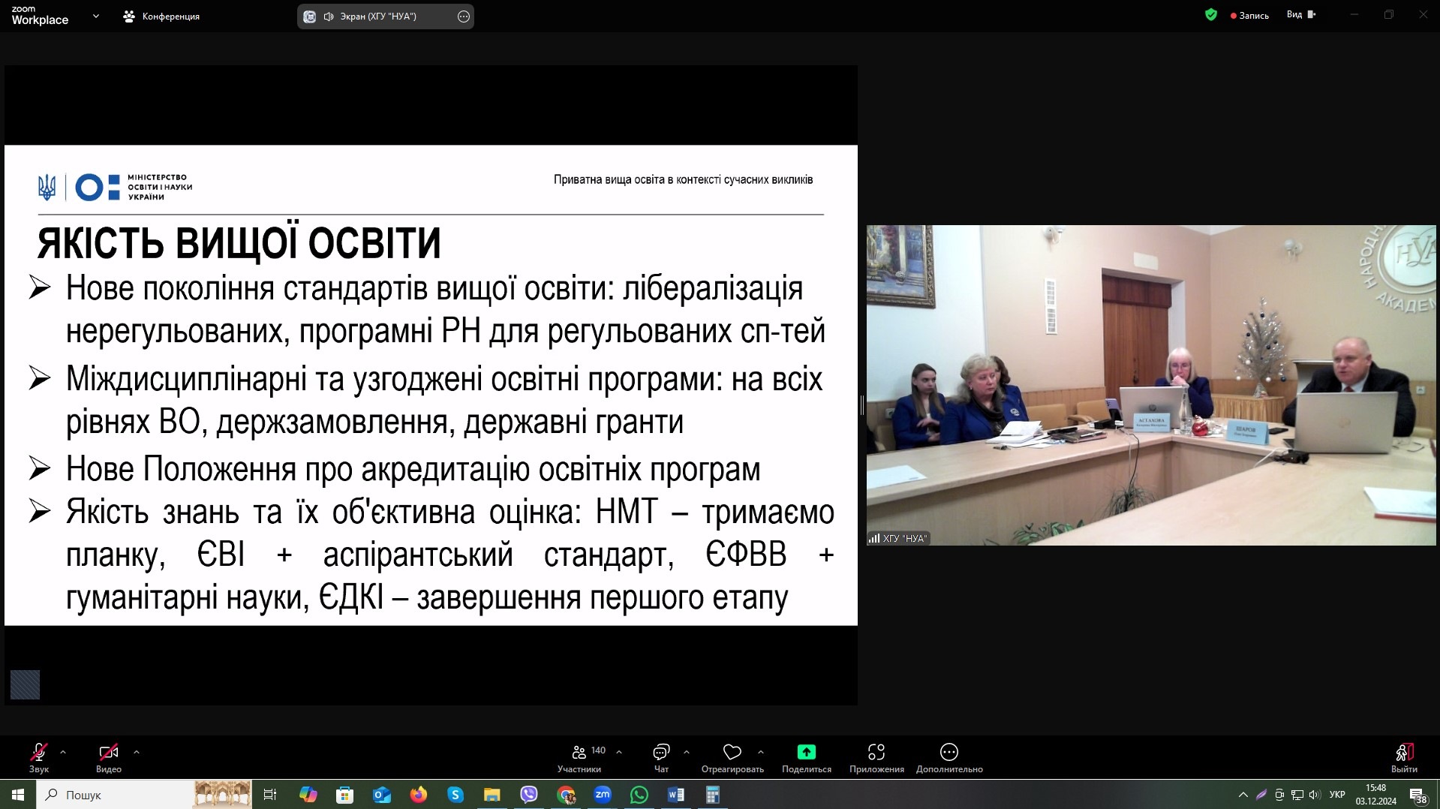Click the green Поделиться share screen button
1440x809 pixels.
pyautogui.click(x=806, y=756)
